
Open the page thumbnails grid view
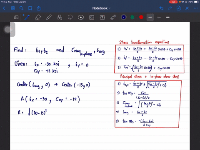pos(13,8)
